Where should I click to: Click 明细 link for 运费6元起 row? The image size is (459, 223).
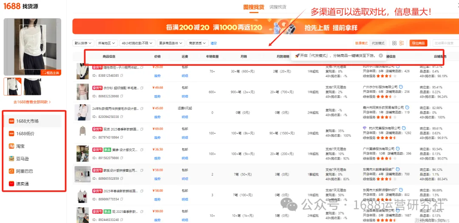pyautogui.click(x=185, y=117)
